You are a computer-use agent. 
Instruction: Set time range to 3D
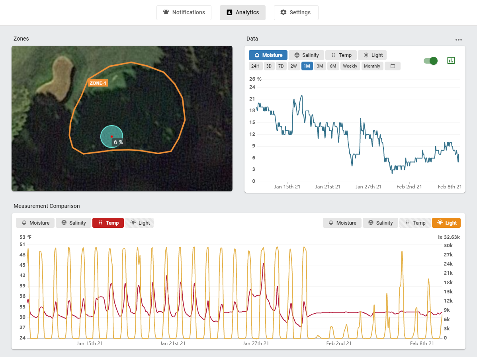click(x=269, y=66)
